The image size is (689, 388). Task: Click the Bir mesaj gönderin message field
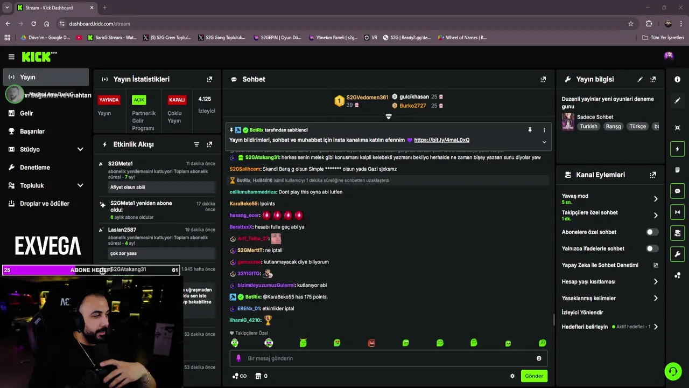click(389, 358)
